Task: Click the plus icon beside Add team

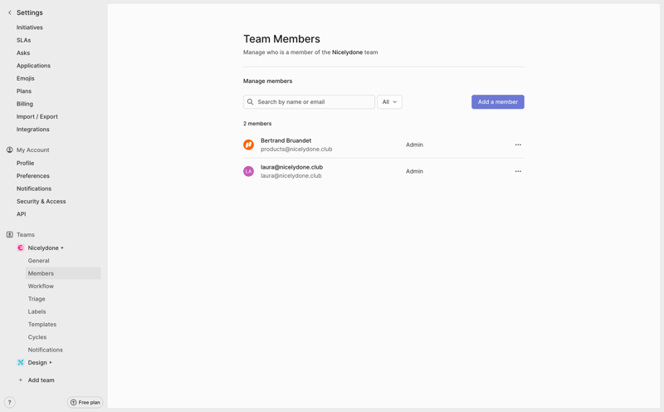Action: point(20,380)
